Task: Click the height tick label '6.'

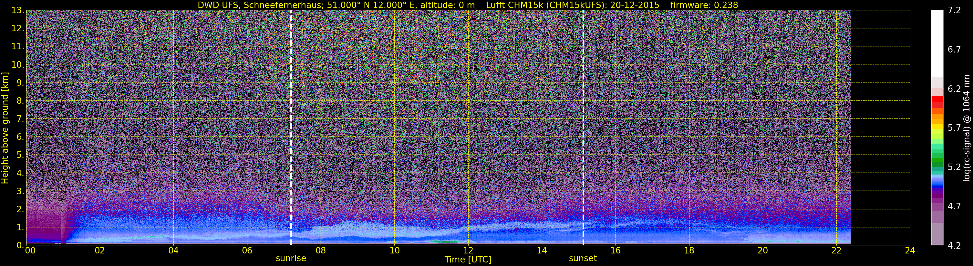Action: 20,137
